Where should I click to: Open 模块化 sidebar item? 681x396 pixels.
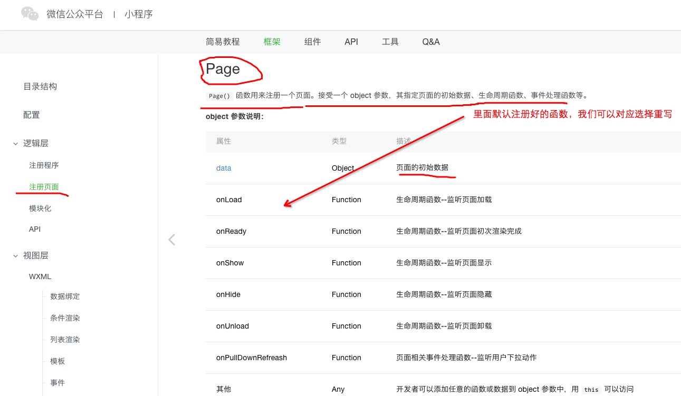coord(40,209)
